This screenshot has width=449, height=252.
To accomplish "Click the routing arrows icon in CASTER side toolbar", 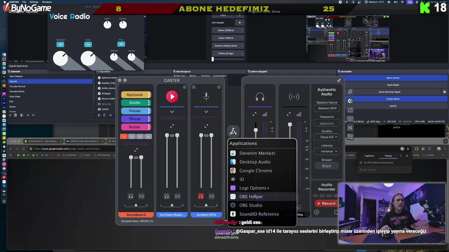I will click(350, 137).
